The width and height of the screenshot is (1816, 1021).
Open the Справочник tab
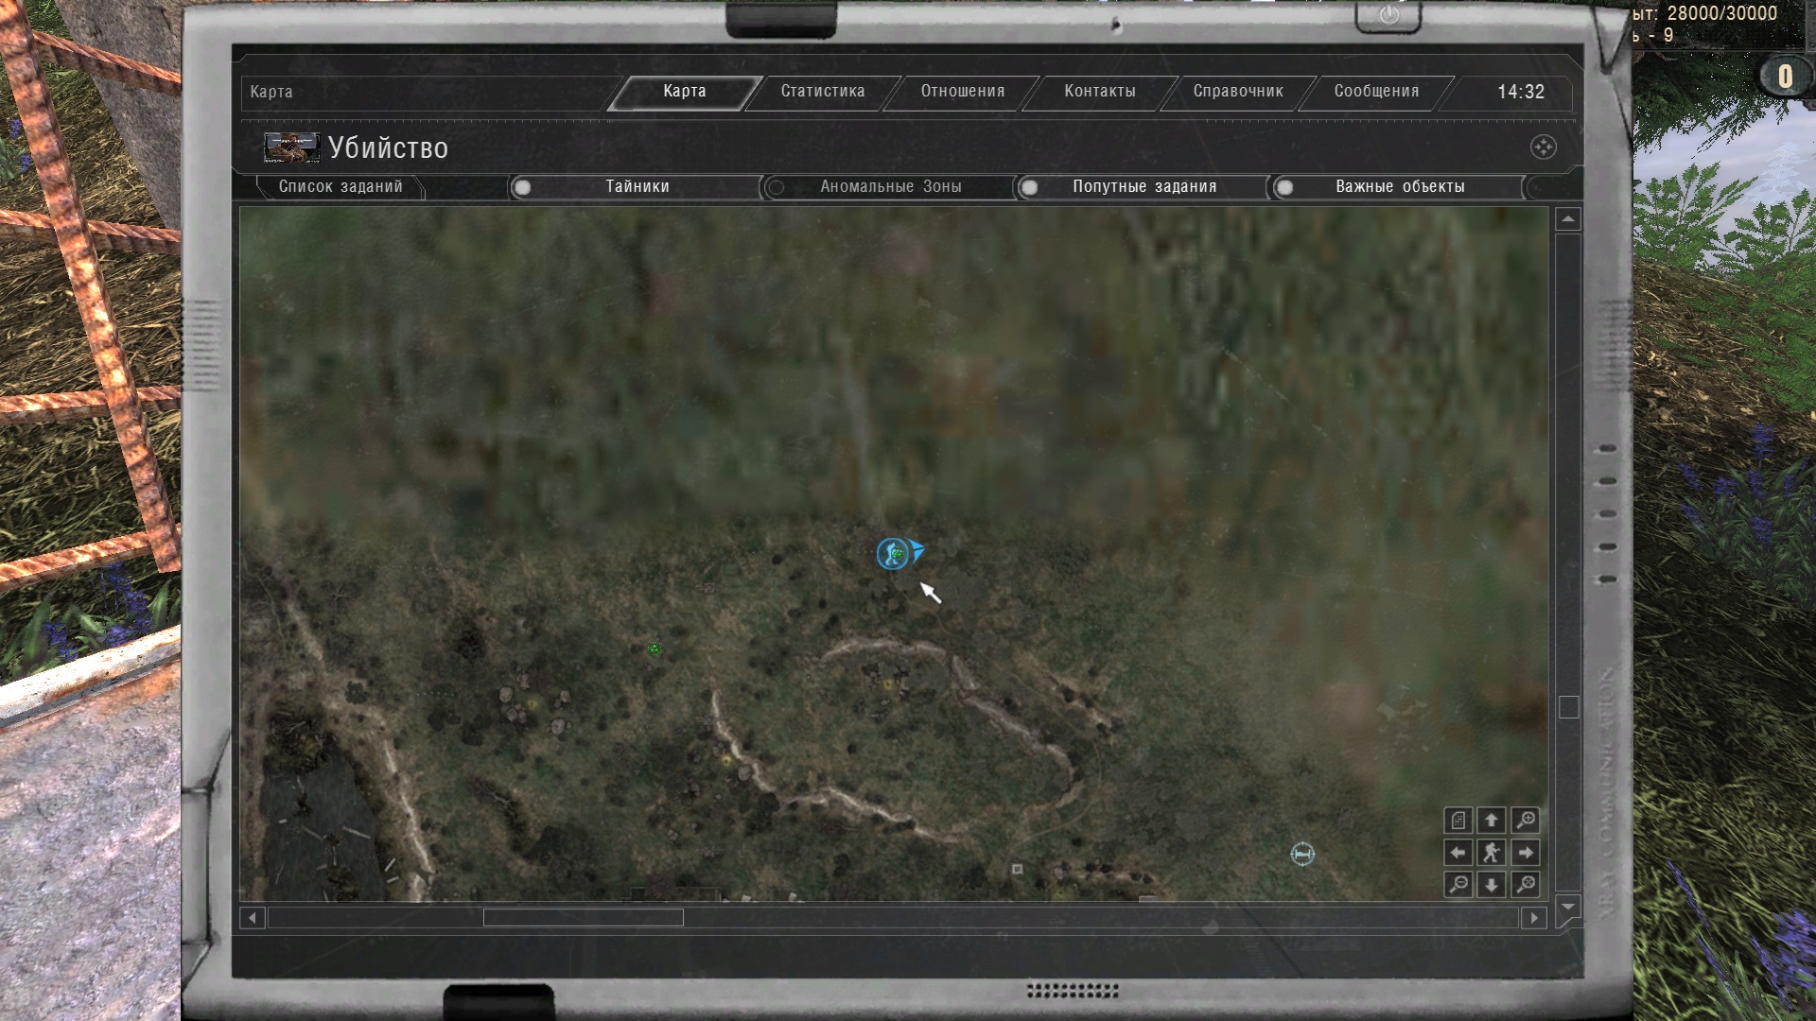[x=1238, y=92]
